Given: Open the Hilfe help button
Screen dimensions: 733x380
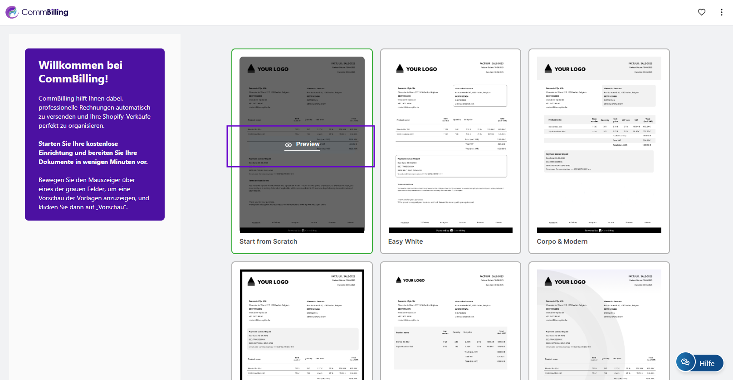Looking at the screenshot, I should 707,363.
